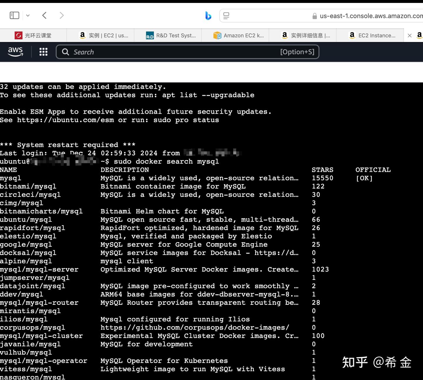
Task: Click the orange EC2 cube favicon on the Amazon EC2 tab
Action: pyautogui.click(x=217, y=35)
